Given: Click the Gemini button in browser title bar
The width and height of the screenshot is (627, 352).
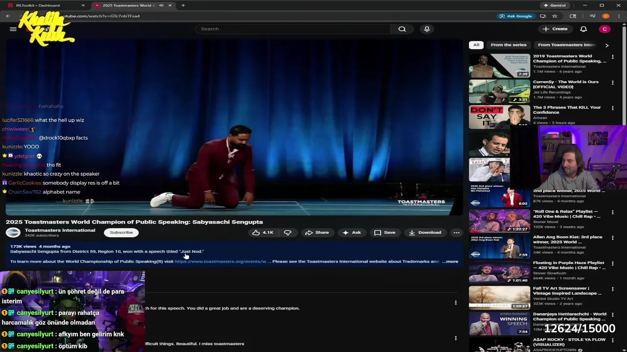Looking at the screenshot, I should [554, 5].
